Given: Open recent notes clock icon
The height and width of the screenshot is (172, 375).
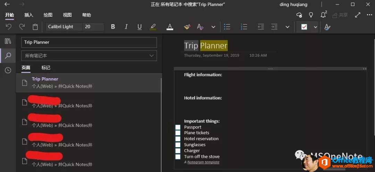Looking at the screenshot, I should tap(8, 70).
